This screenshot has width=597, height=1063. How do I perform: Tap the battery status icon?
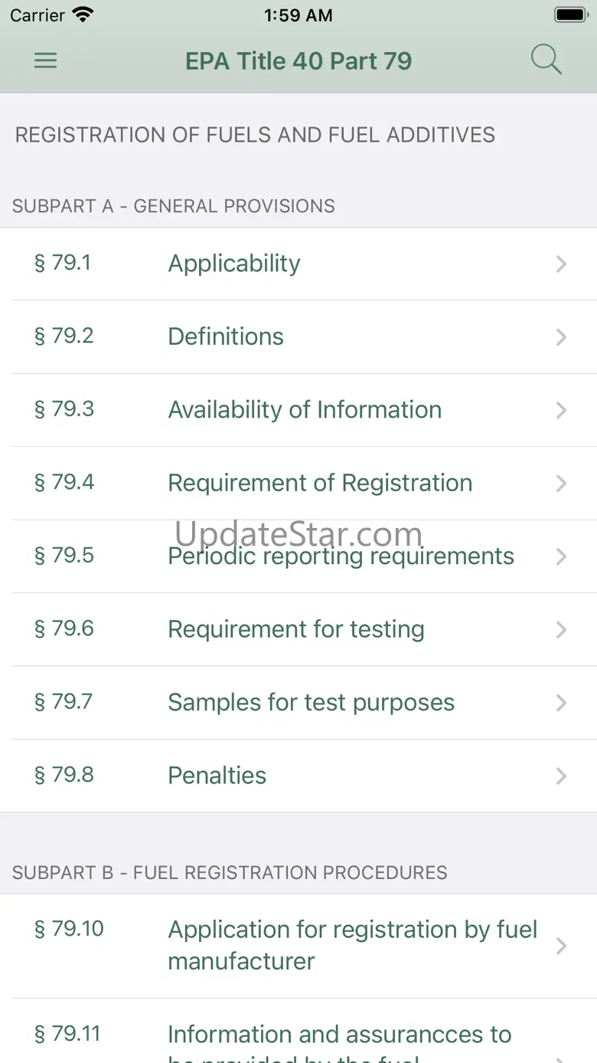[x=570, y=15]
